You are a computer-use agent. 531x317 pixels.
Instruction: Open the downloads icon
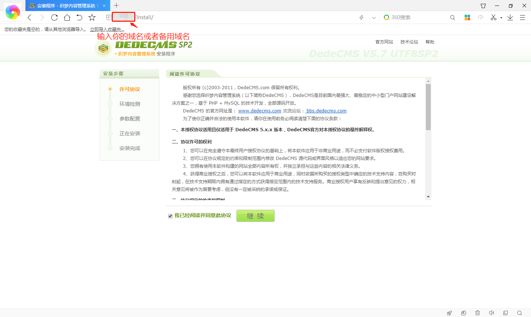pos(510,17)
